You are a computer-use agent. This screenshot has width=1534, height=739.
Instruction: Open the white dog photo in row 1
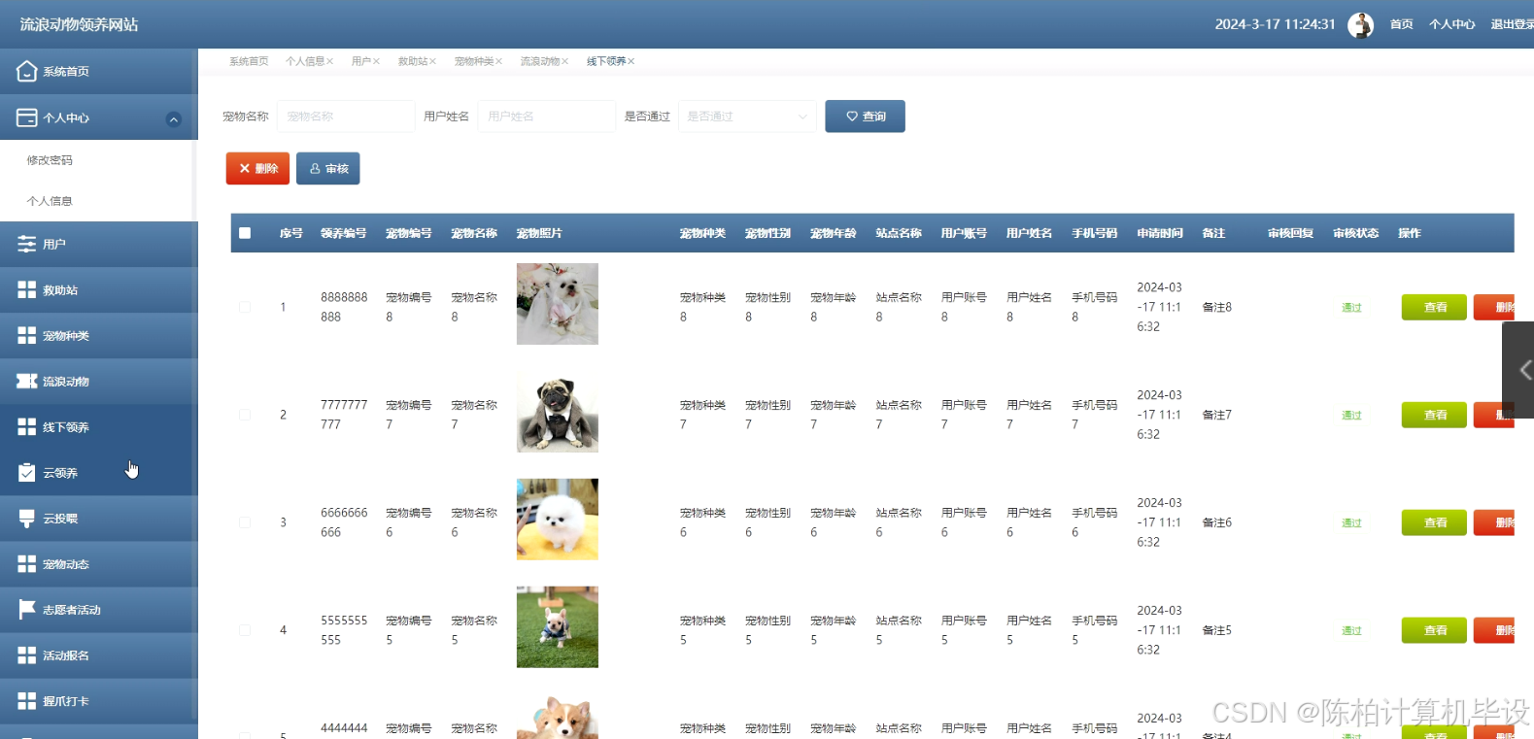pyautogui.click(x=558, y=304)
